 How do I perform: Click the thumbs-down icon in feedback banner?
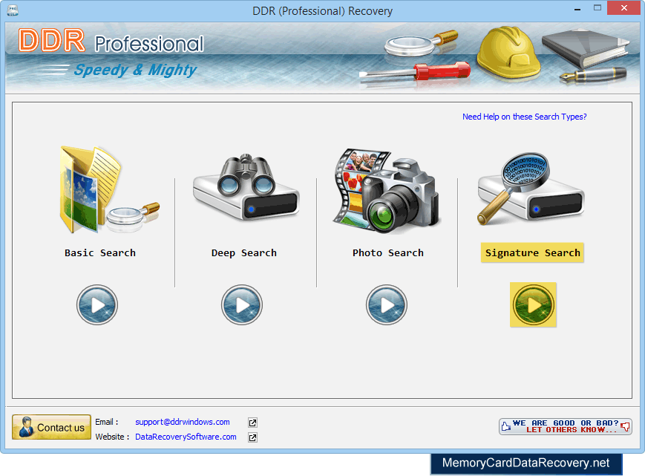tap(625, 426)
